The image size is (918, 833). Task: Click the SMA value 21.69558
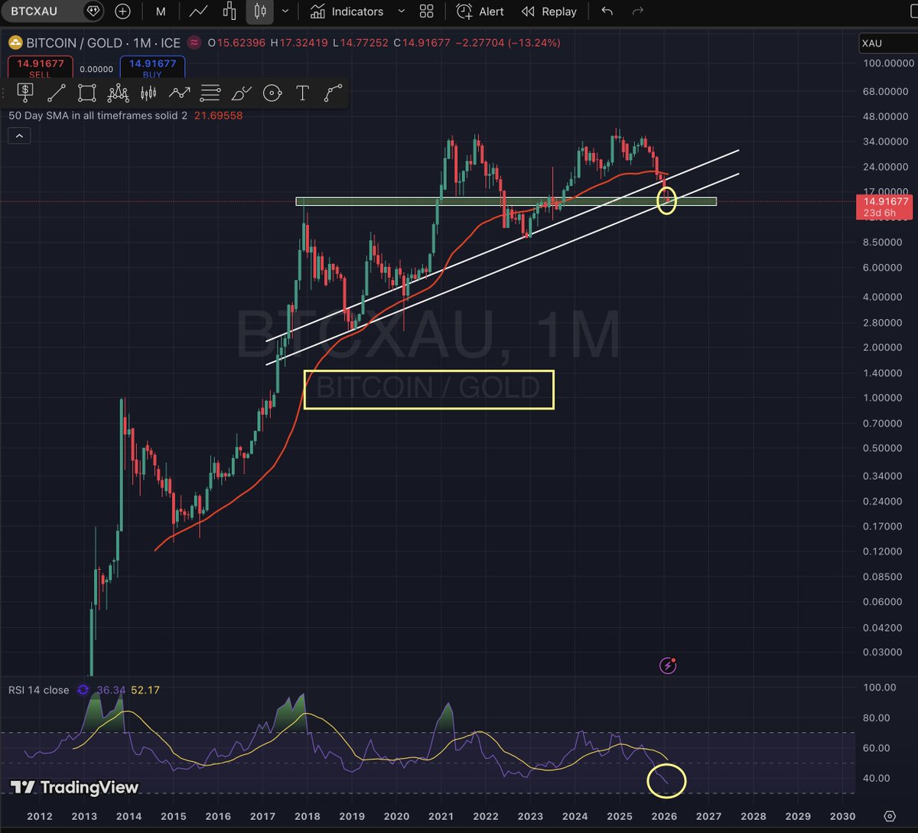coord(218,116)
